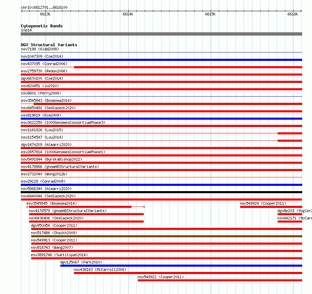Click dgv950n54 (Cooper2011) label

(x=54, y=225)
